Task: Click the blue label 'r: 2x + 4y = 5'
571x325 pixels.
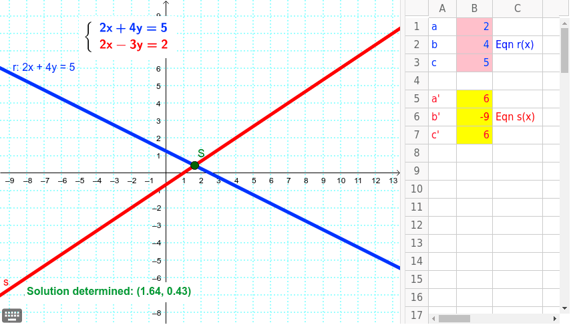Action: [43, 67]
